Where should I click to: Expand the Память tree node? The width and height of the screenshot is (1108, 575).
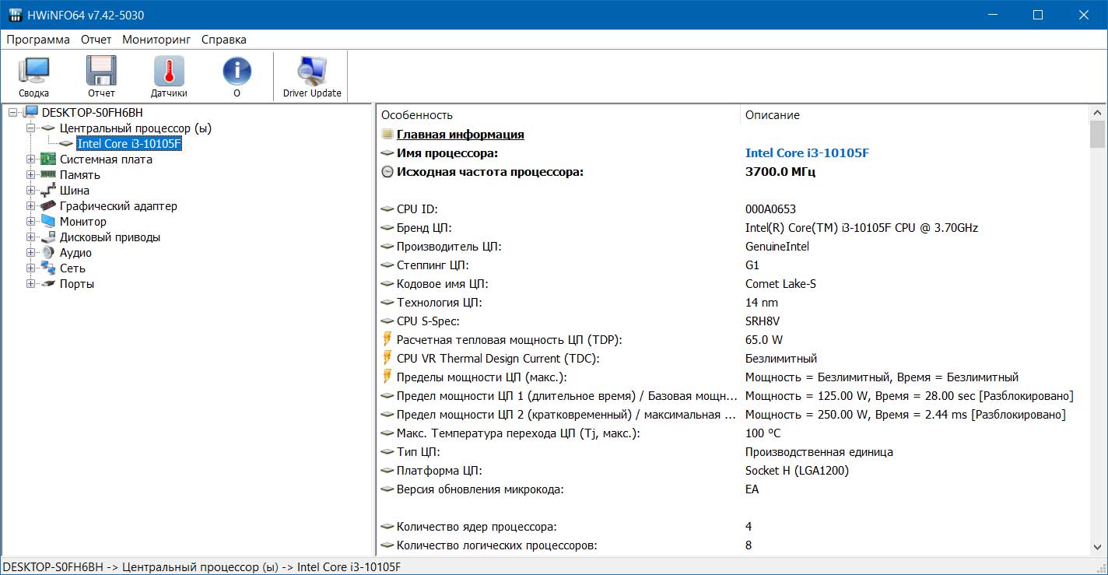30,175
